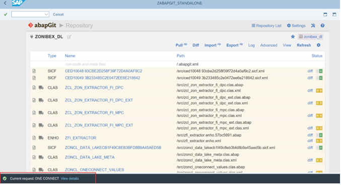Click diff for zcl_zon_extractor_fi_mpc.clas.xml
The image size is (341, 185).
coord(310,116)
